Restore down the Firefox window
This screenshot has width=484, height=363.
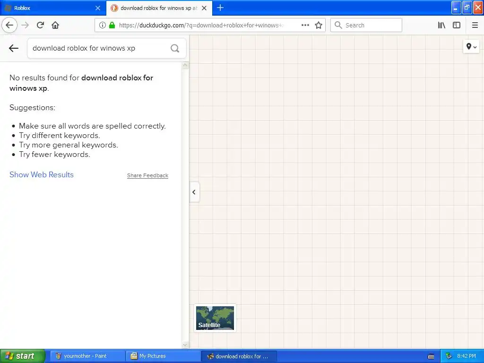click(x=467, y=8)
